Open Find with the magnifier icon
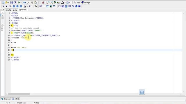The height and width of the screenshot is (104, 186). [48, 3]
